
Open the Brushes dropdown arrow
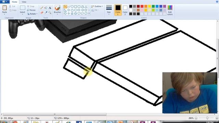coord(57,14)
